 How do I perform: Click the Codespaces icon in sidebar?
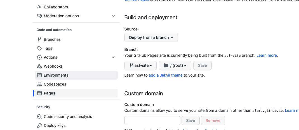(x=39, y=84)
